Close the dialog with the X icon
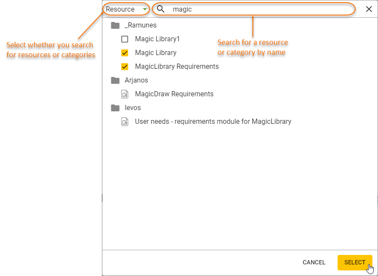 369,9
